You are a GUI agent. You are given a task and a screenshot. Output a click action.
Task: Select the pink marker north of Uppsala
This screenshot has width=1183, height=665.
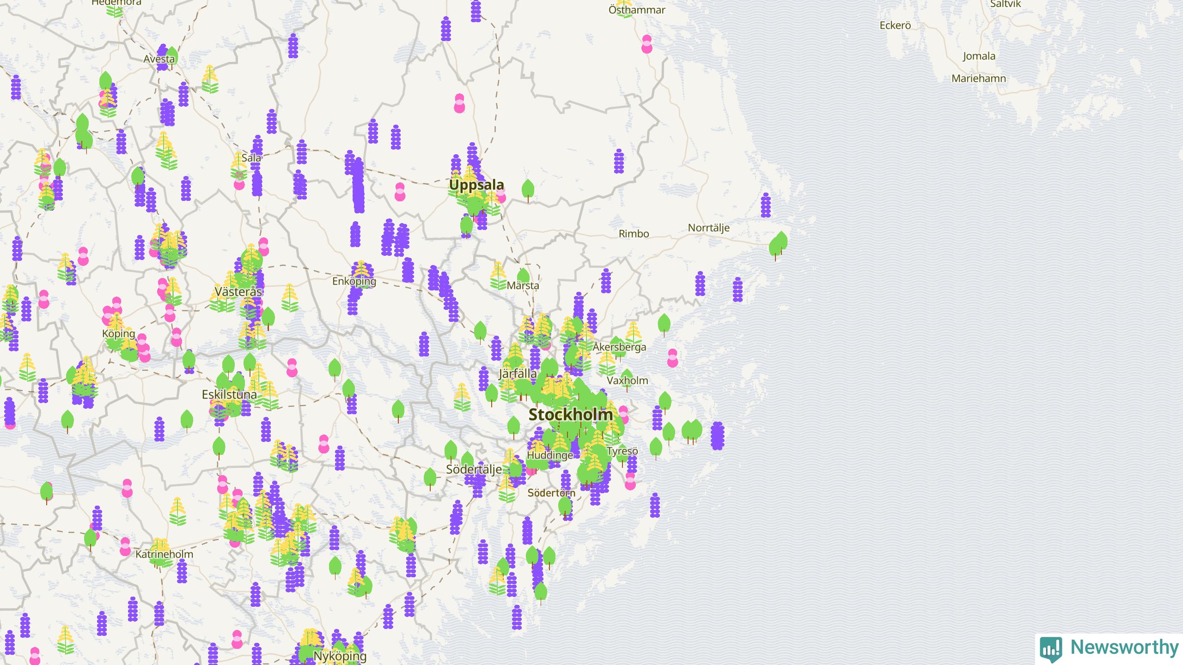pyautogui.click(x=459, y=103)
